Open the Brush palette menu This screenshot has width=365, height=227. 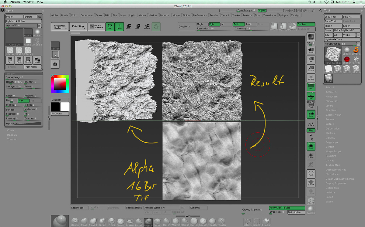pos(64,15)
